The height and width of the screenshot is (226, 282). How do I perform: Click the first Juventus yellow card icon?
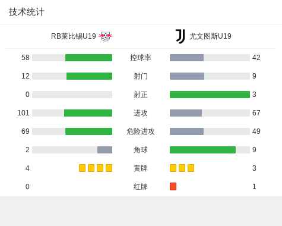click(173, 168)
